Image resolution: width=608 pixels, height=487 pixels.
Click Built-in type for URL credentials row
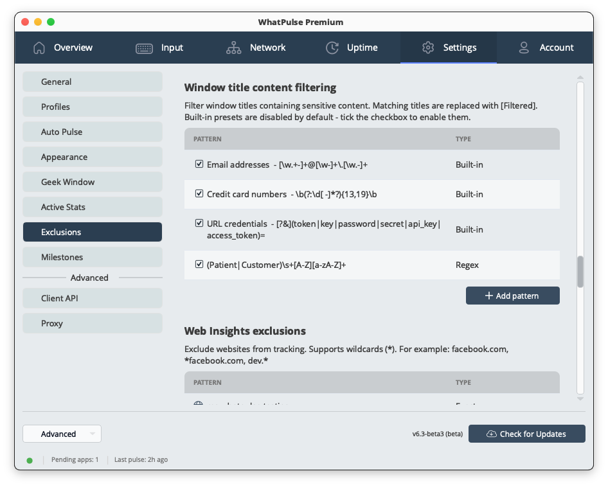[469, 229]
